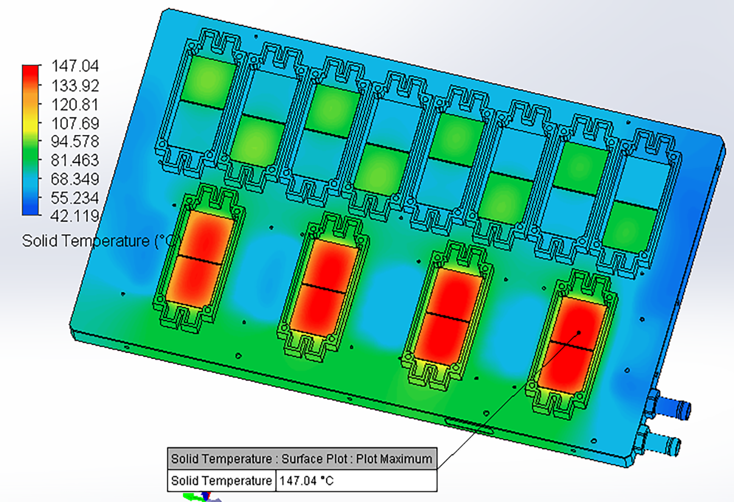Select the 147.04 legend maximum value
Screen dimensions: 734x502
click(75, 66)
